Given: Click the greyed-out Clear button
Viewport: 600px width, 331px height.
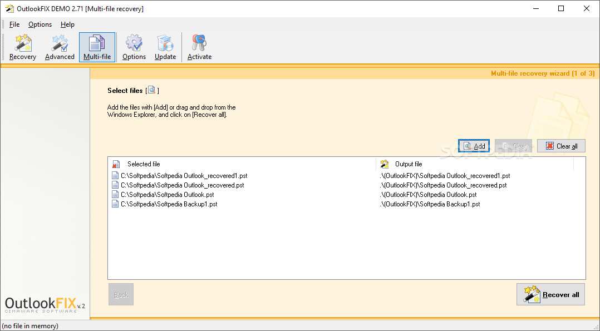Looking at the screenshot, I should tap(513, 146).
